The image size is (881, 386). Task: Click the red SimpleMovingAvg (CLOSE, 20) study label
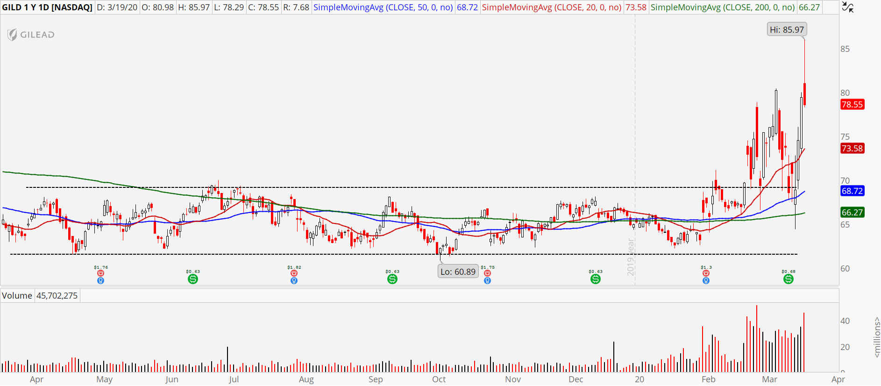552,7
